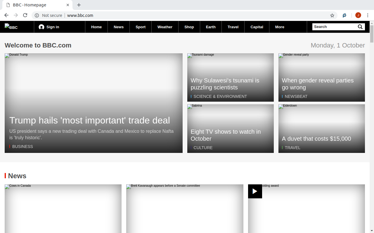The height and width of the screenshot is (233, 374).
Task: Open the Sport navigation tab
Action: [141, 27]
